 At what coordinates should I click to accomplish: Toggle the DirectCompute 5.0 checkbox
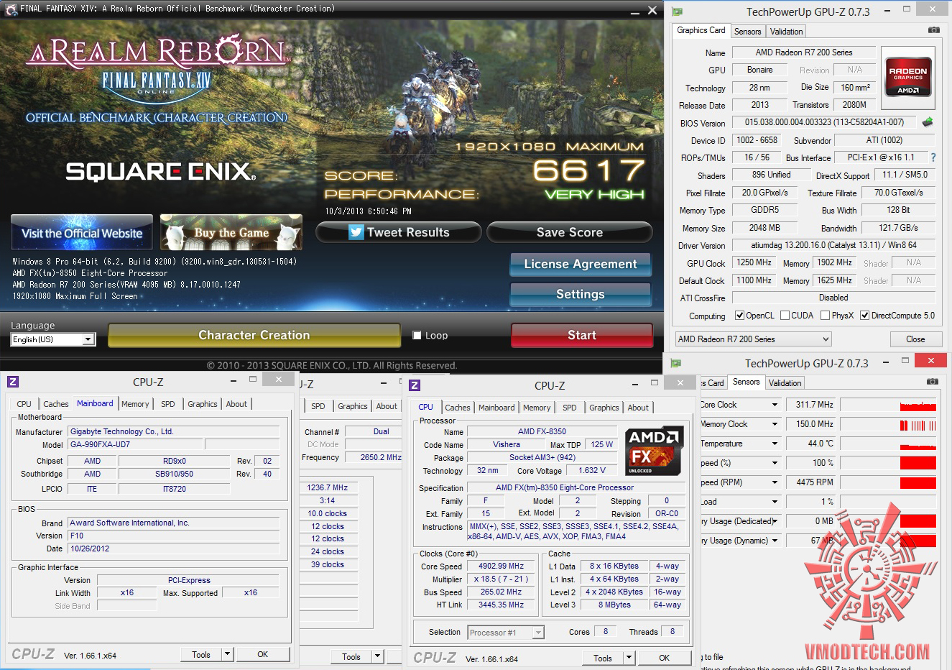coord(864,315)
